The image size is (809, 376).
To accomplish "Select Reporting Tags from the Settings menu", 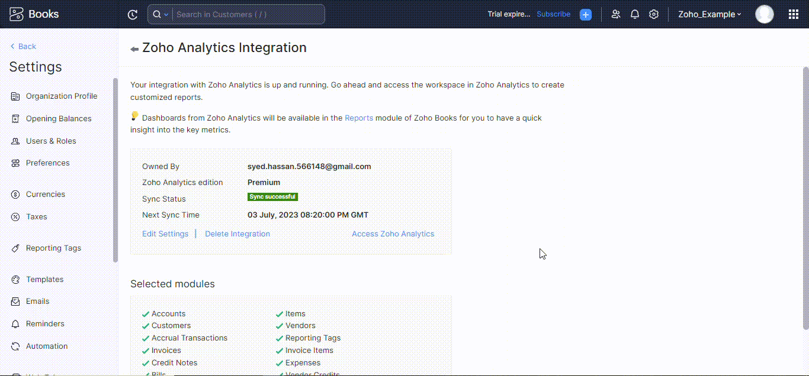I will pos(53,248).
